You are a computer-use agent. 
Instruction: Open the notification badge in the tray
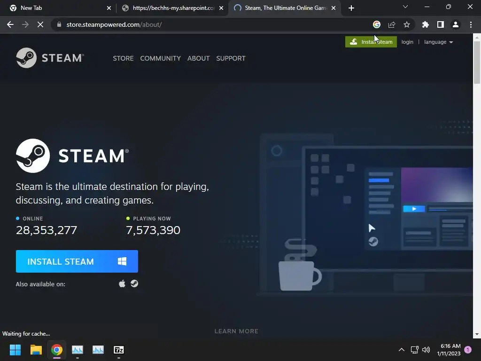468,350
